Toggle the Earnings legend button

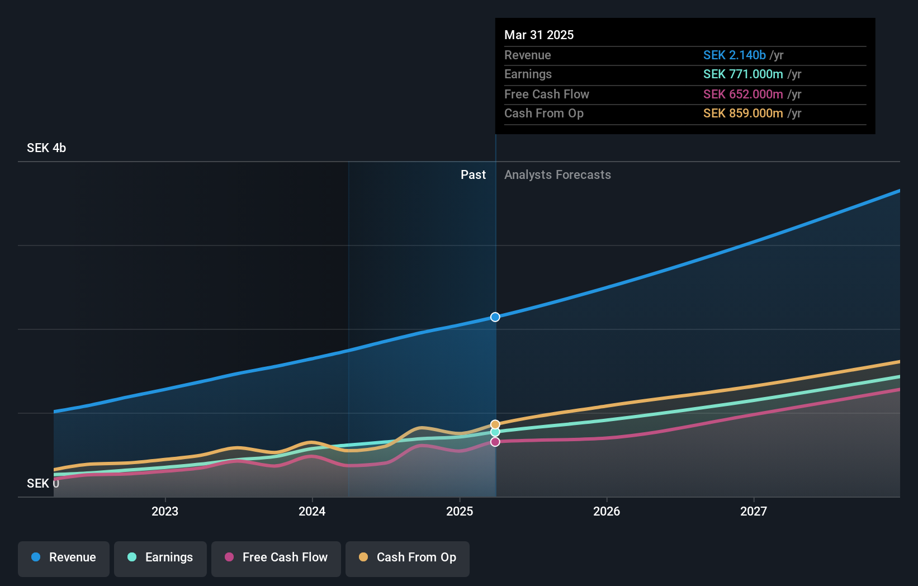(x=160, y=559)
